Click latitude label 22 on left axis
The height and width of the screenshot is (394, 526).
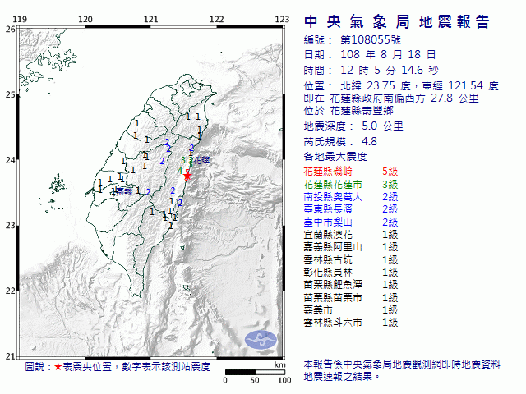(x=10, y=291)
